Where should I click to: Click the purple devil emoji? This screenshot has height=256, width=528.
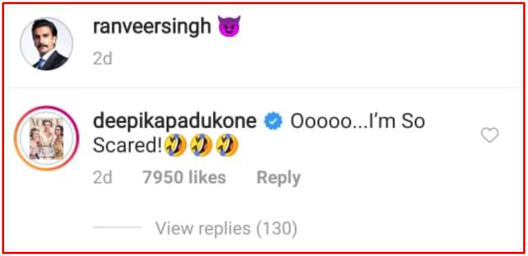(x=230, y=26)
